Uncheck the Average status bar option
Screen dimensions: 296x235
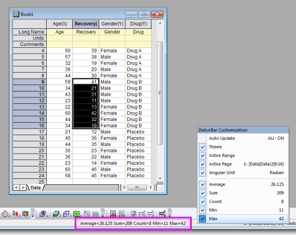point(202,184)
